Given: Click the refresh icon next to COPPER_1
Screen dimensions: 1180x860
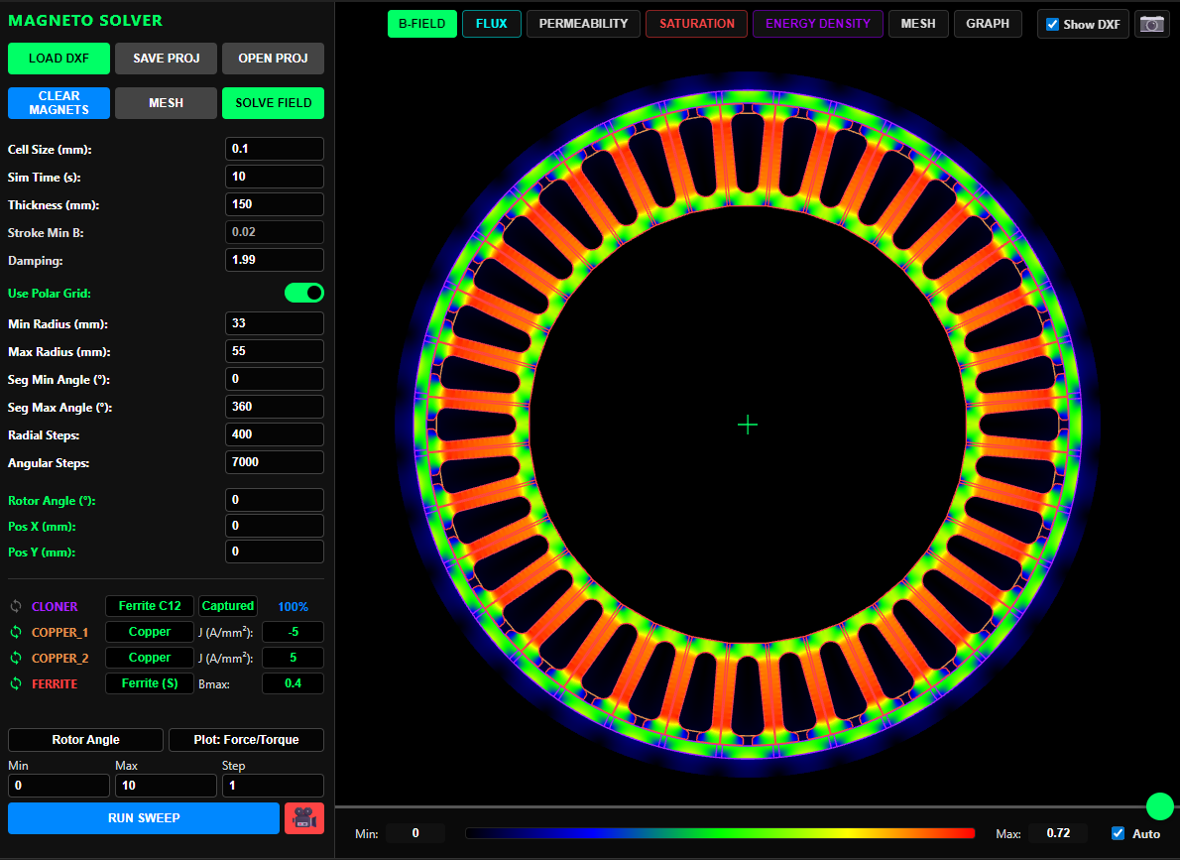Looking at the screenshot, I should click(14, 632).
